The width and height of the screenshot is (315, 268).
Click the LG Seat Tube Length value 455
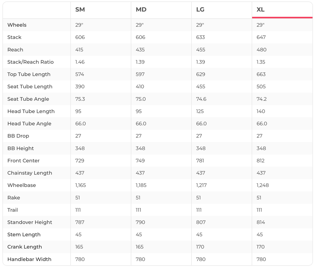coord(201,86)
